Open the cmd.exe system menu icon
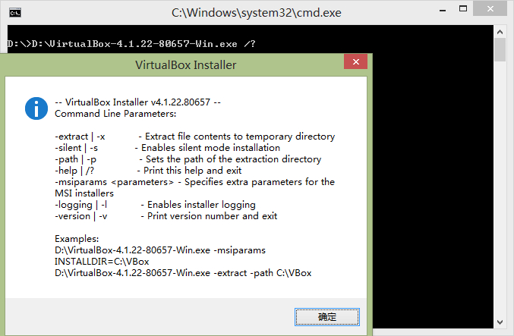Image resolution: width=514 pixels, height=336 pixels. (x=15, y=13)
